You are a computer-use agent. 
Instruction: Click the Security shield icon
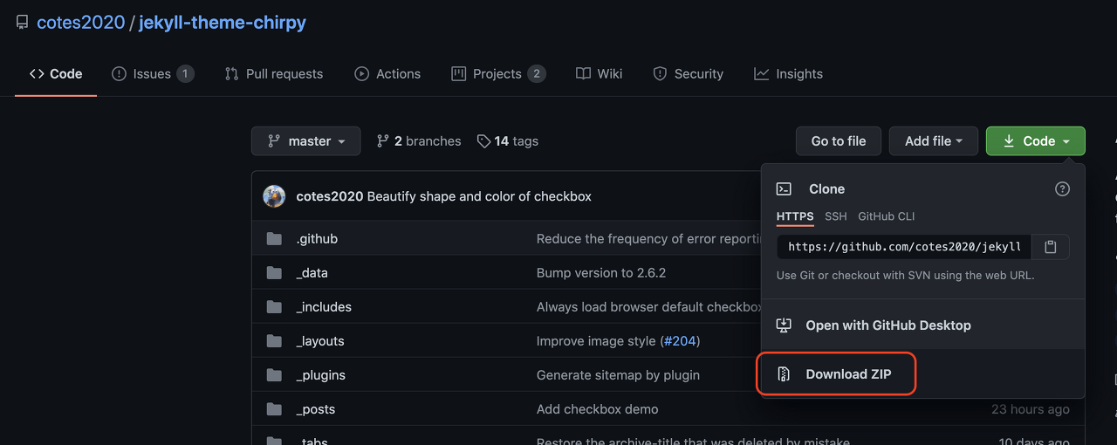[x=660, y=73]
